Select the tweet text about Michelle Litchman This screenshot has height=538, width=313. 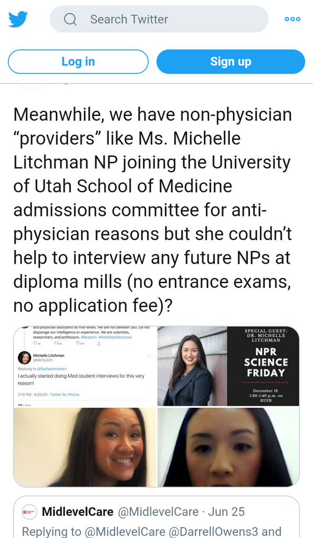coord(152,210)
